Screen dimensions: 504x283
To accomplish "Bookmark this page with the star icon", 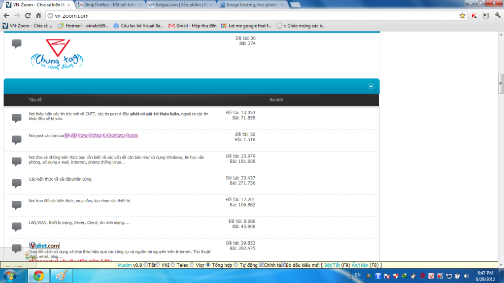I will 462,15.
